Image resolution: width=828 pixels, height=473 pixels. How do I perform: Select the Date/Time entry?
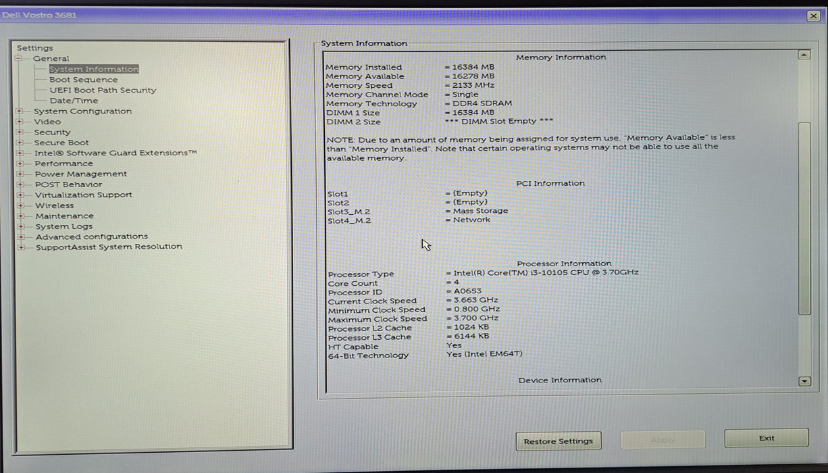tap(74, 101)
